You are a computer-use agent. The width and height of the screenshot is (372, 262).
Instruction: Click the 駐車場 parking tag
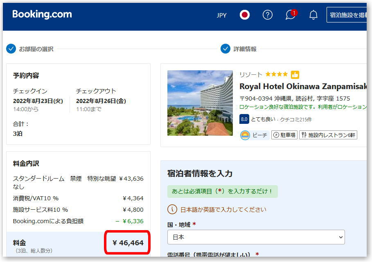[x=284, y=135]
